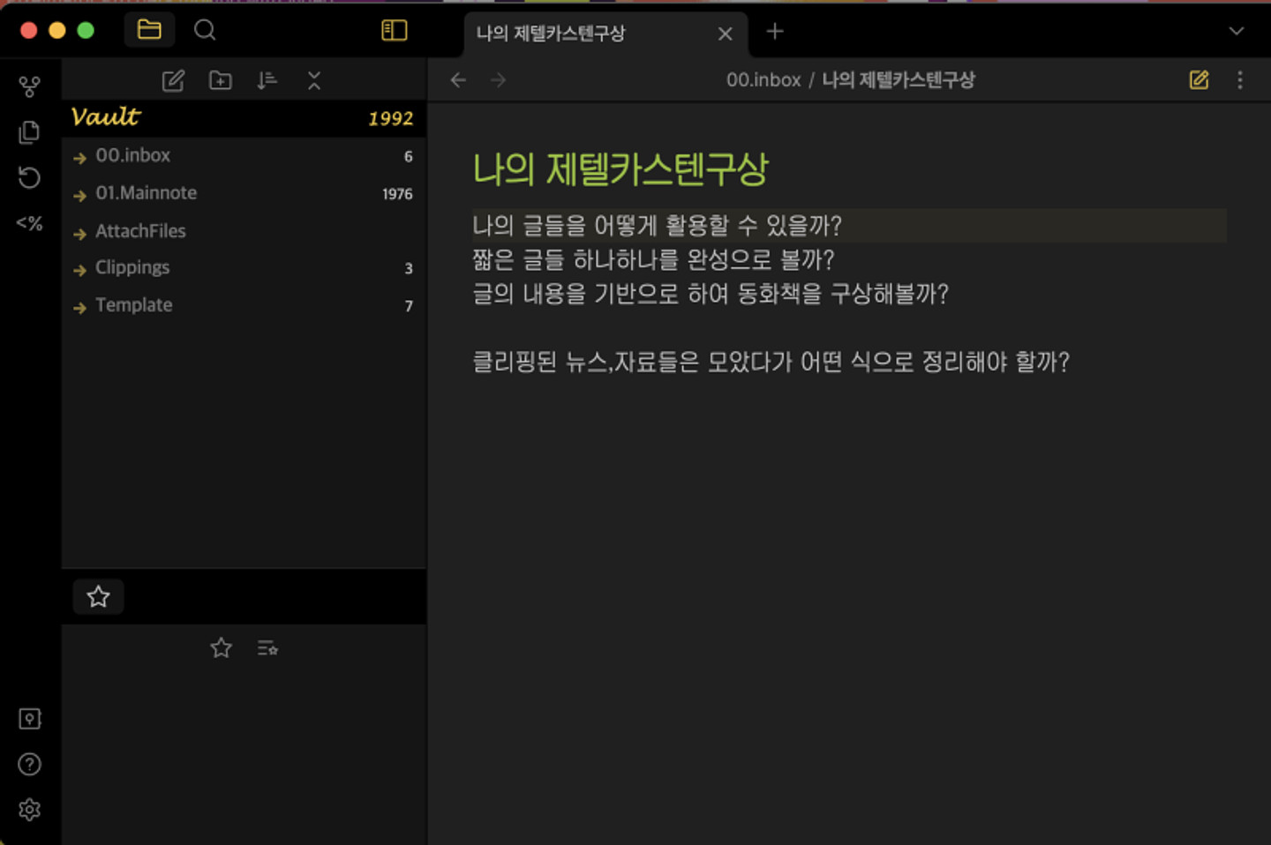Open the bookmarks star button

[98, 597]
